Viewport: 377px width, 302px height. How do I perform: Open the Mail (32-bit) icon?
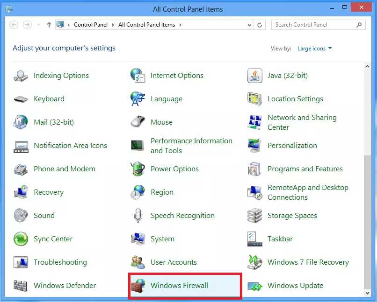coord(21,122)
